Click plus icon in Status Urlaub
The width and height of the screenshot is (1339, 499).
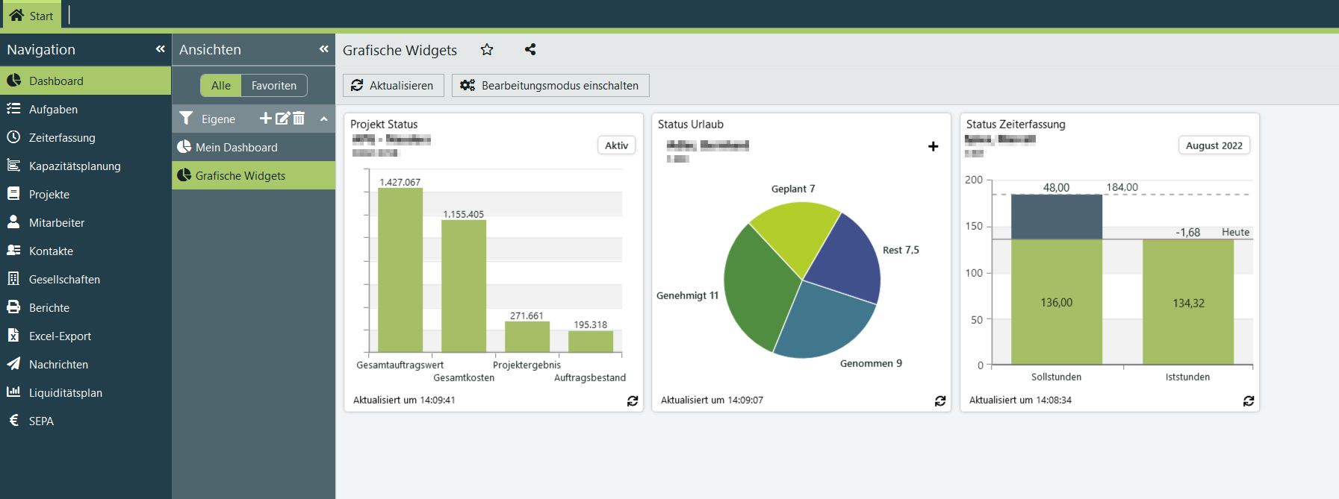[x=933, y=146]
